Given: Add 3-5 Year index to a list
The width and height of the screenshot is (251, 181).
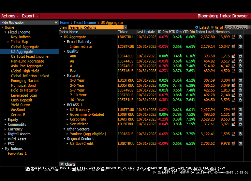Looking at the screenshot, I should pos(233,85).
